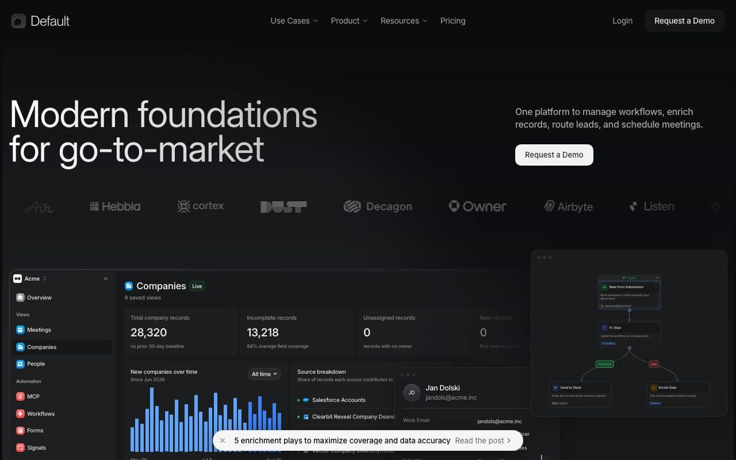
Task: Click the Airbyte logo
Action: coord(569,206)
